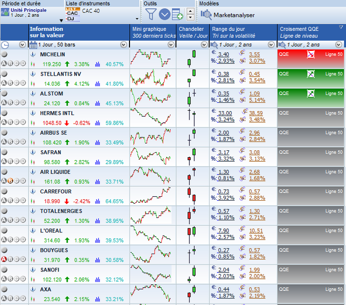The height and width of the screenshot is (305, 346).
Task: Toggle the round marker for HERMES INTL
Action: pyautogui.click(x=4, y=113)
